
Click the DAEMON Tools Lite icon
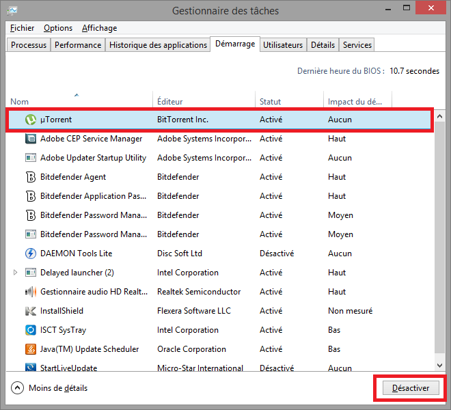[31, 254]
